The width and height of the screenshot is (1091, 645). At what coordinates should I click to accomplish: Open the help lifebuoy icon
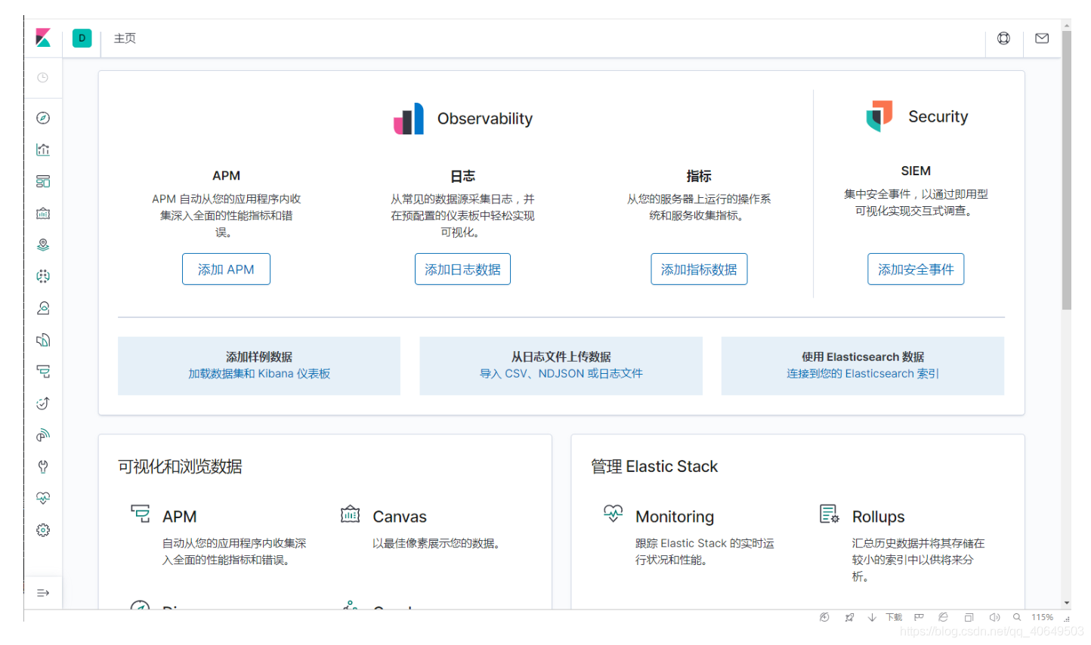(x=1003, y=39)
